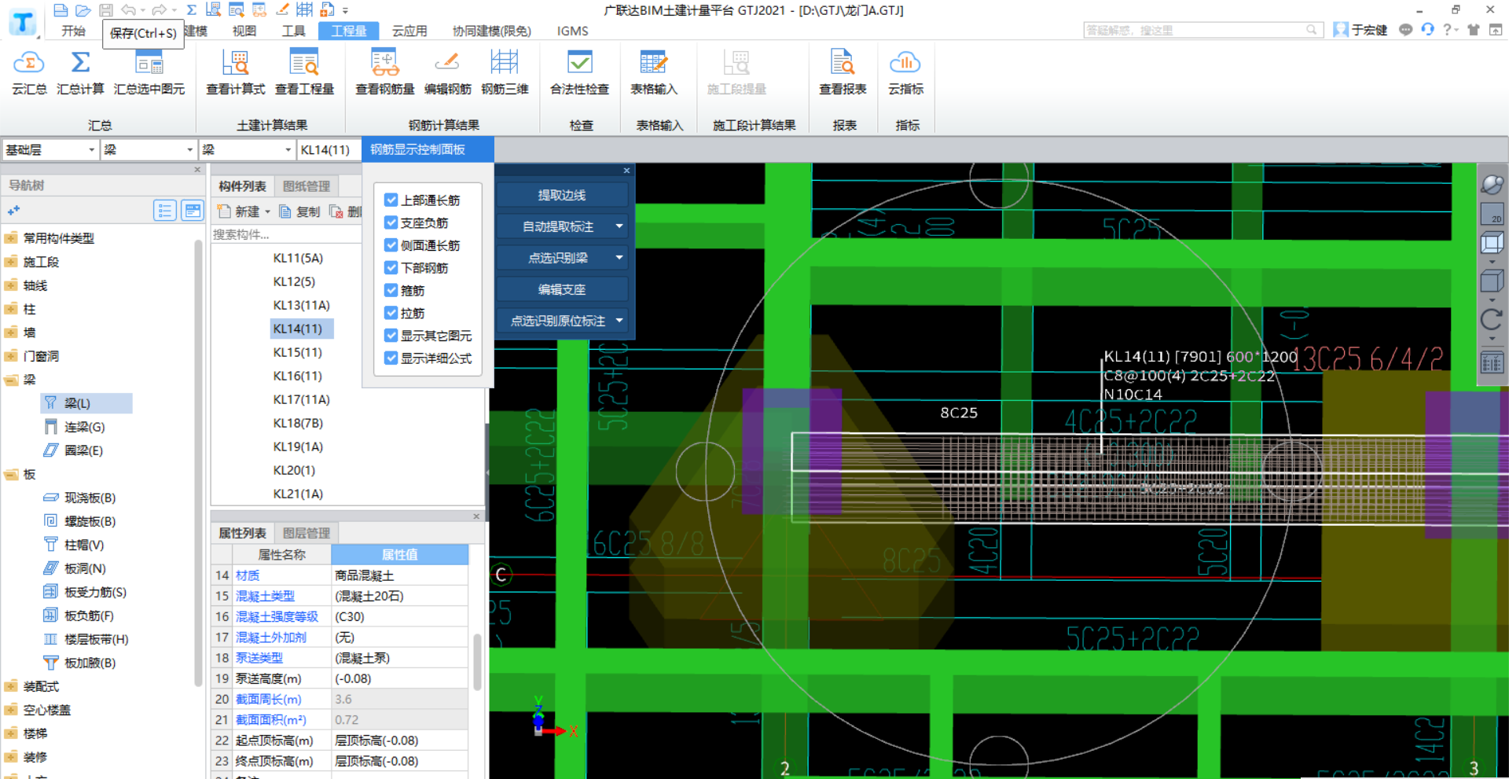Image resolution: width=1509 pixels, height=779 pixels.
Task: Click the help question mark icon
Action: coord(1447,30)
